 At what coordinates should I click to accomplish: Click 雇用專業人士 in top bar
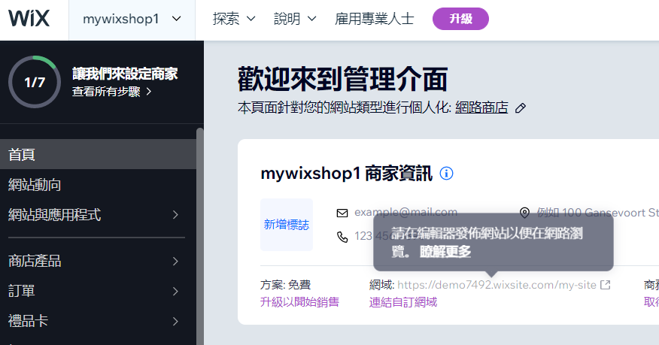[x=374, y=19]
